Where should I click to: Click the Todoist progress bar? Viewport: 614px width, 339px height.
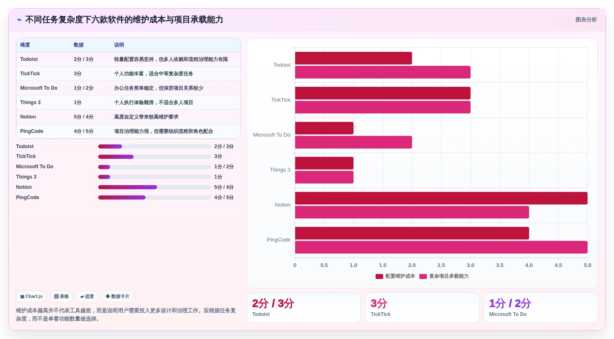[x=155, y=146]
